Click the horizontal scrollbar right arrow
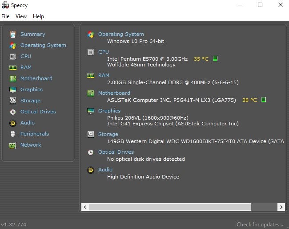 click(x=281, y=207)
